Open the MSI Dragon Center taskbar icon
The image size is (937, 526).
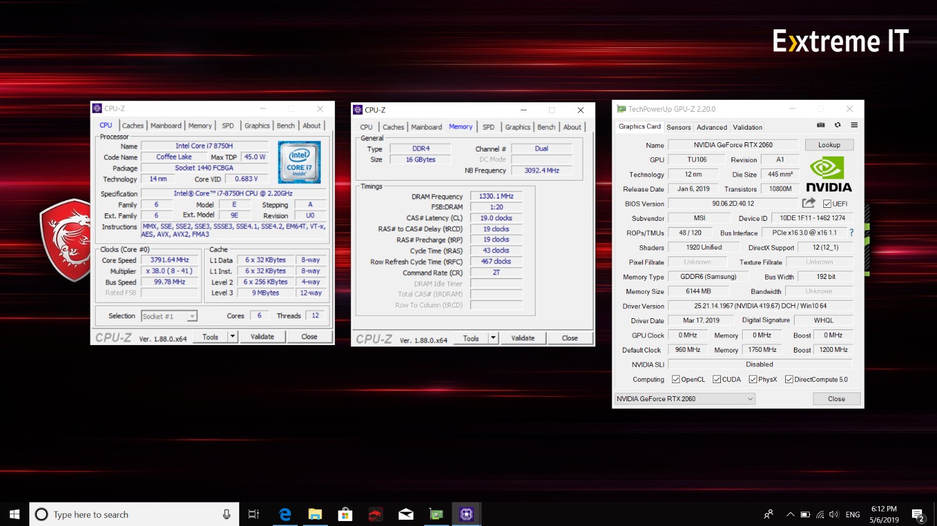pyautogui.click(x=375, y=514)
